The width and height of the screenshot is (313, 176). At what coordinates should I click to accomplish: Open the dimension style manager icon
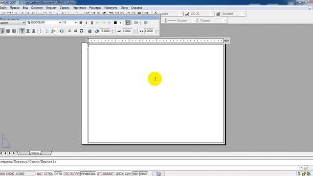coord(187,14)
